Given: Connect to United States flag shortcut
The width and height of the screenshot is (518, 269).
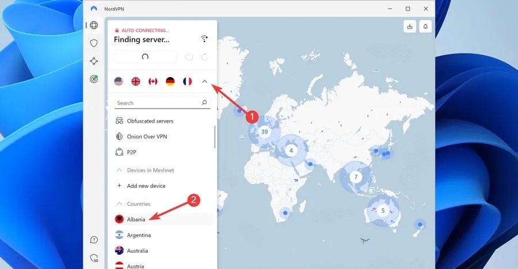Looking at the screenshot, I should click(x=119, y=81).
